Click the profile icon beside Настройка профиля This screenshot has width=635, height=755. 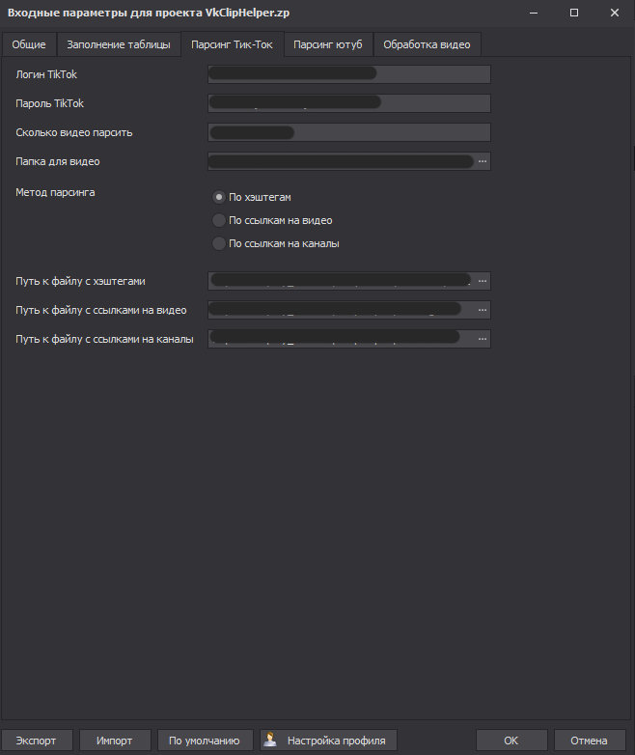(271, 741)
